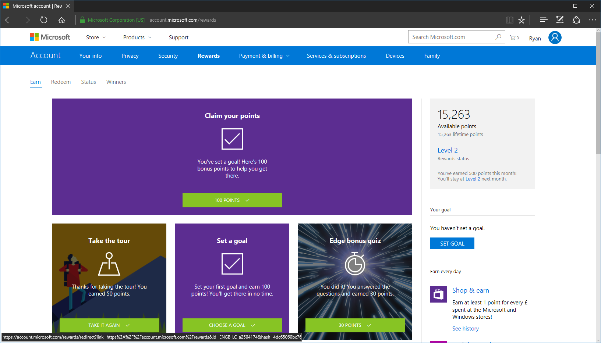Image resolution: width=601 pixels, height=343 pixels.
Task: Open the Family section
Action: (432, 56)
